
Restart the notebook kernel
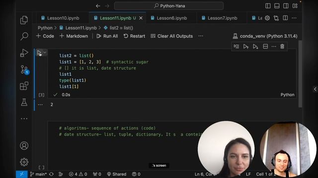click(134, 36)
